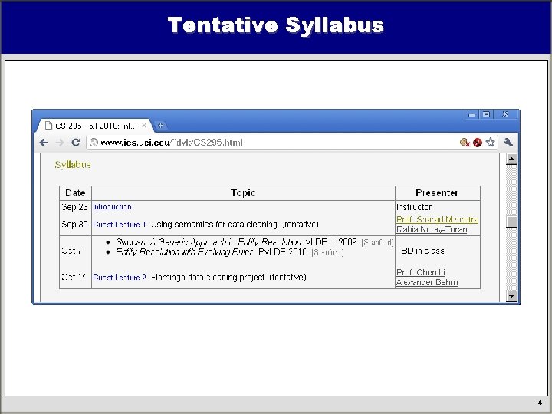Click the browser Forward arrow
Viewport: 552px width, 414px height.
click(60, 143)
